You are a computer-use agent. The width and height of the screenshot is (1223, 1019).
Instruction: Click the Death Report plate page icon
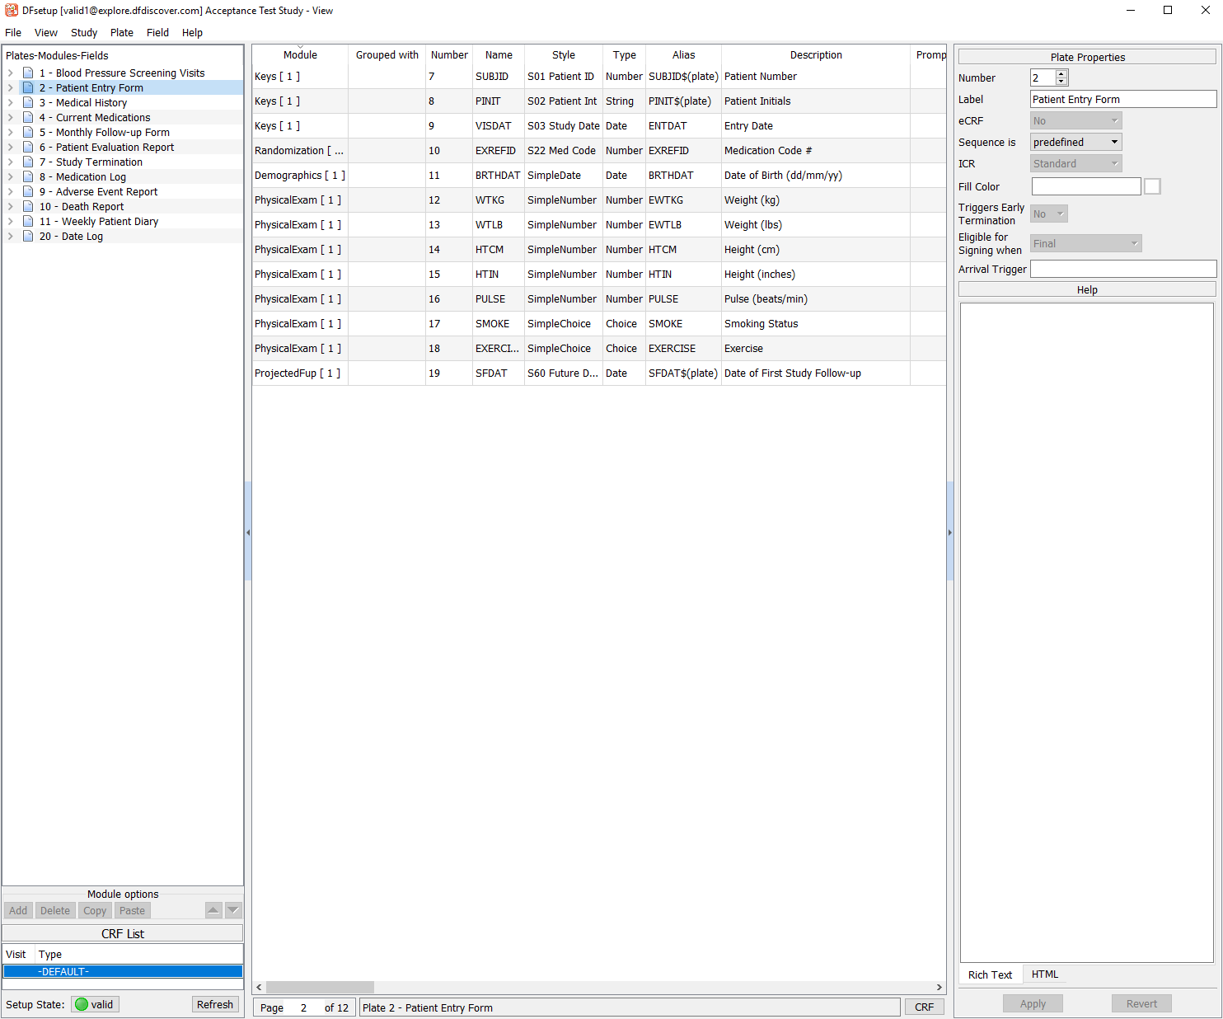(28, 207)
